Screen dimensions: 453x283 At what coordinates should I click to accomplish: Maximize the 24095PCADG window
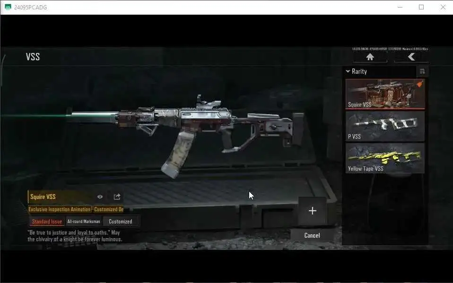pos(421,7)
